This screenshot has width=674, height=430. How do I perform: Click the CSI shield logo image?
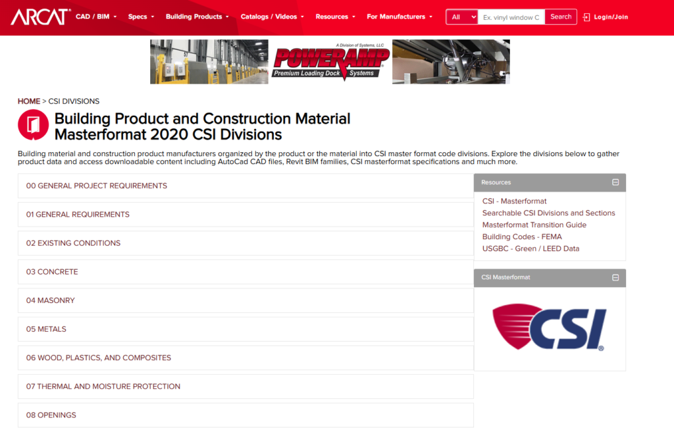point(550,328)
